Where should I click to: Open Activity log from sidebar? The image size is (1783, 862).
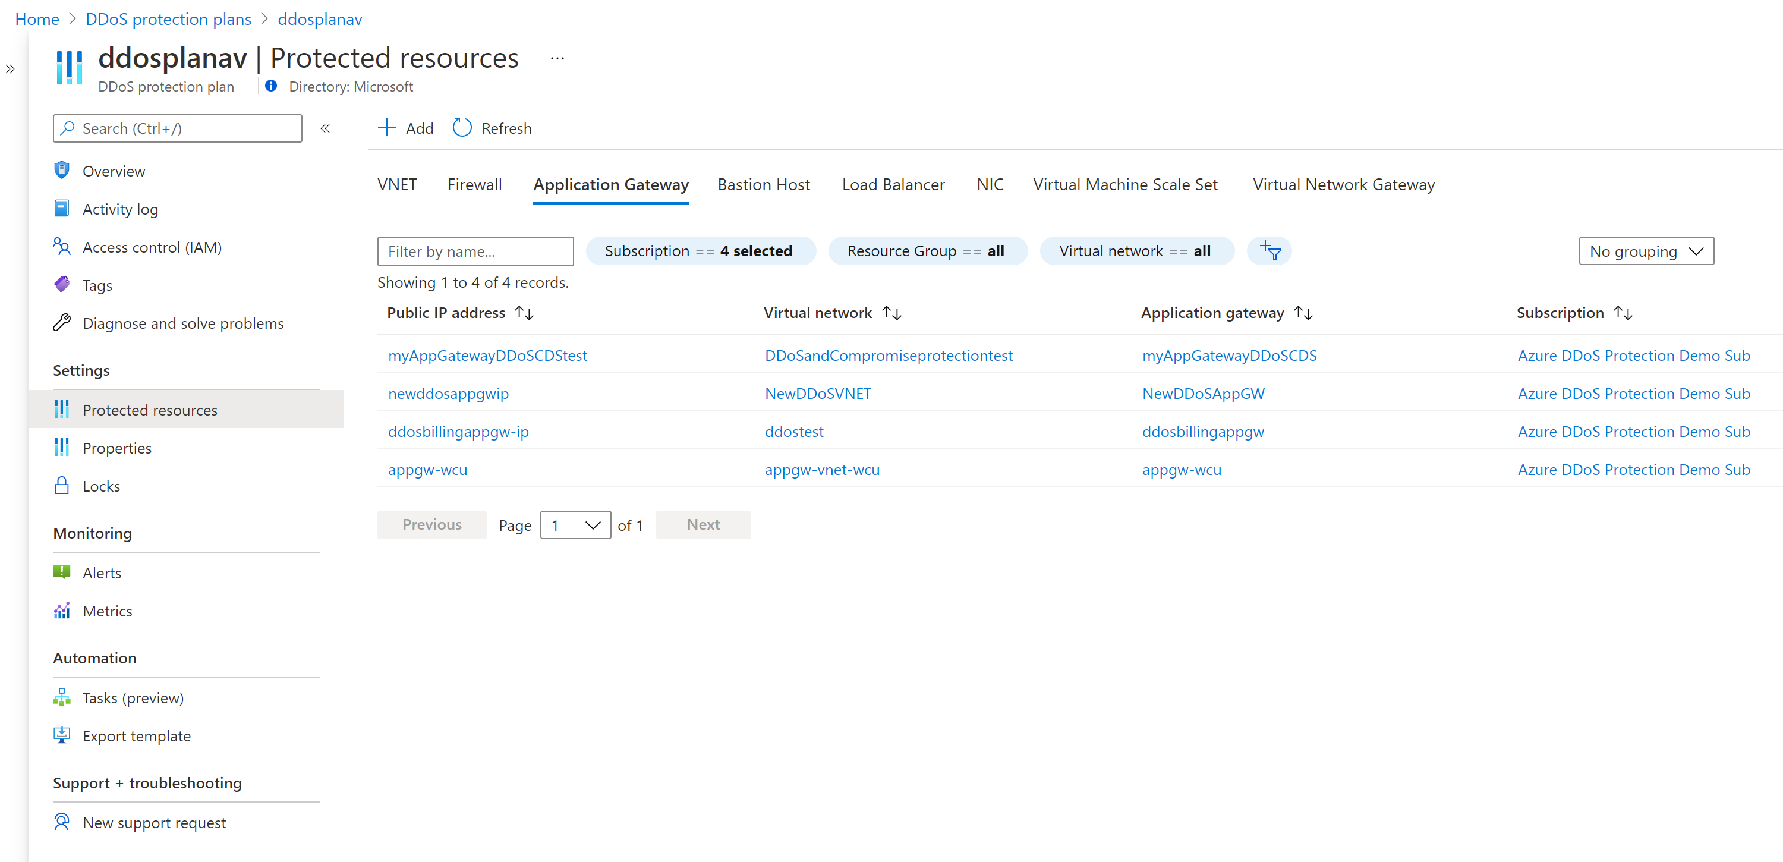click(119, 209)
